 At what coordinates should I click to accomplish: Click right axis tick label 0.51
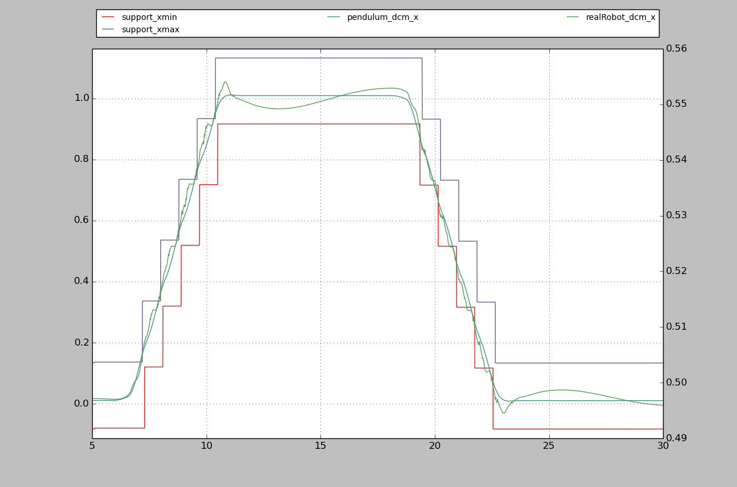coord(676,327)
